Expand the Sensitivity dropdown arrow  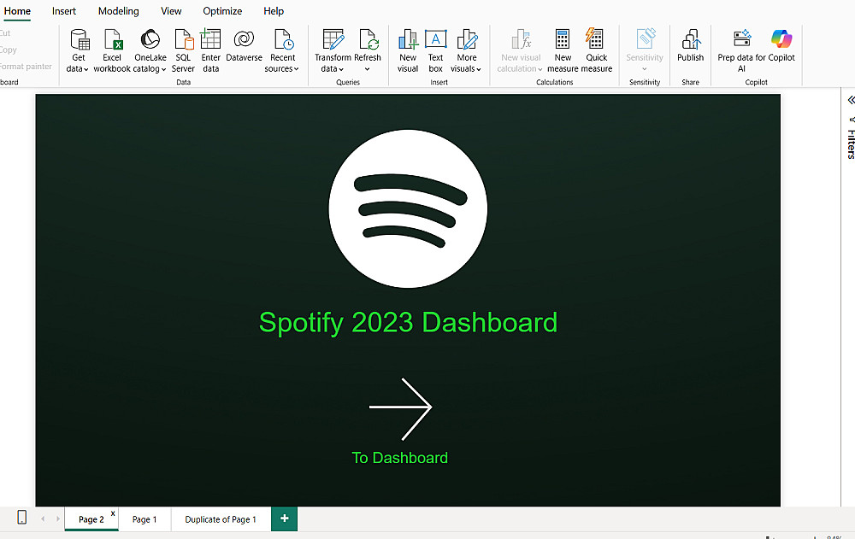pyautogui.click(x=645, y=69)
